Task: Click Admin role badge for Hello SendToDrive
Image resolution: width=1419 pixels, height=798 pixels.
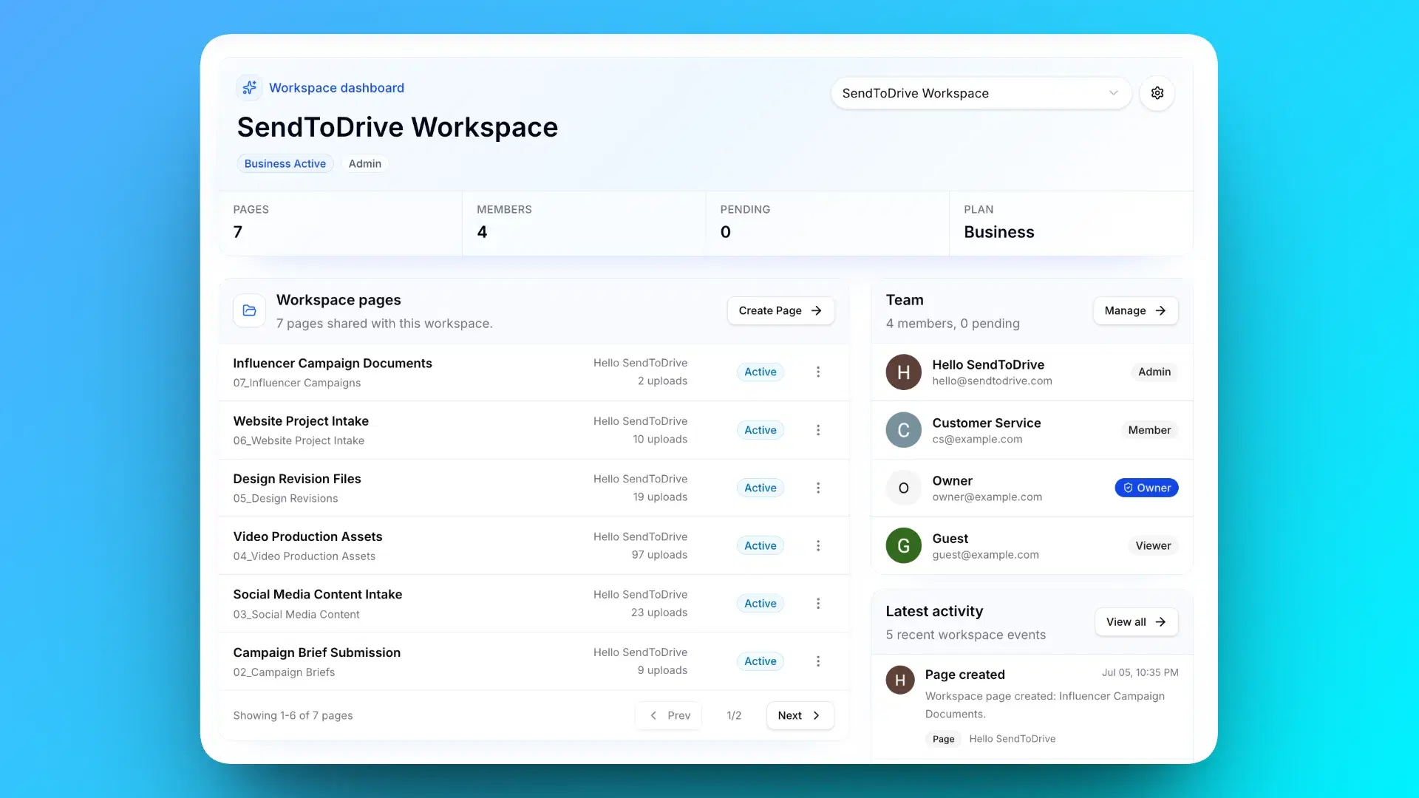Action: coord(1154,372)
